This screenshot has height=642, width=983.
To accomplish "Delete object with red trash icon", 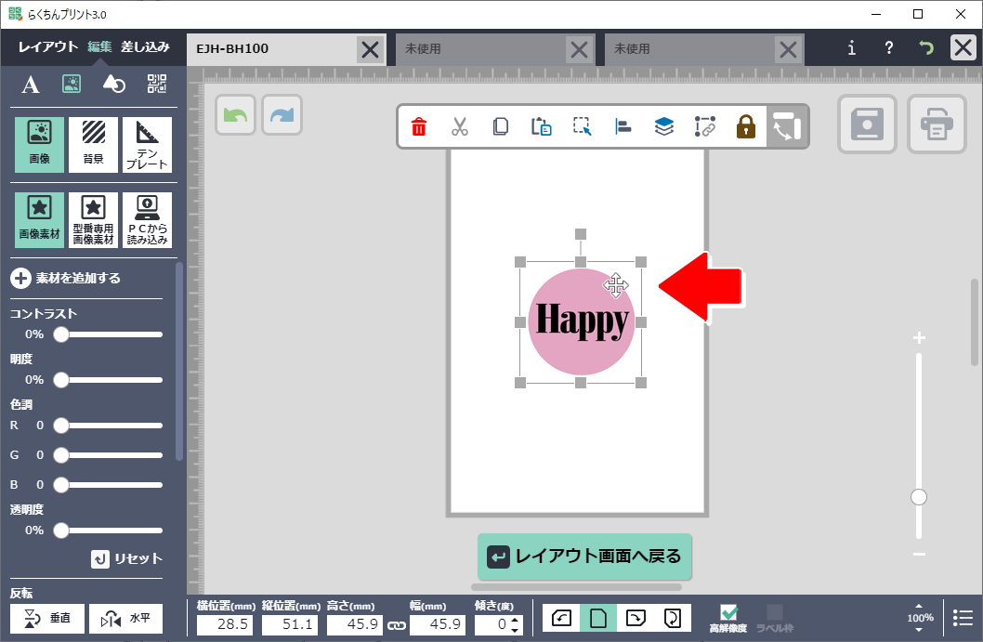I will point(419,126).
